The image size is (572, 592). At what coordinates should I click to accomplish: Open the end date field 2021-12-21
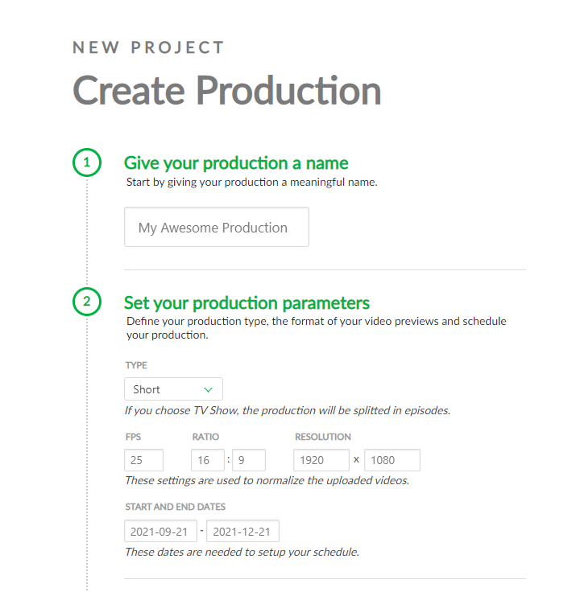242,531
